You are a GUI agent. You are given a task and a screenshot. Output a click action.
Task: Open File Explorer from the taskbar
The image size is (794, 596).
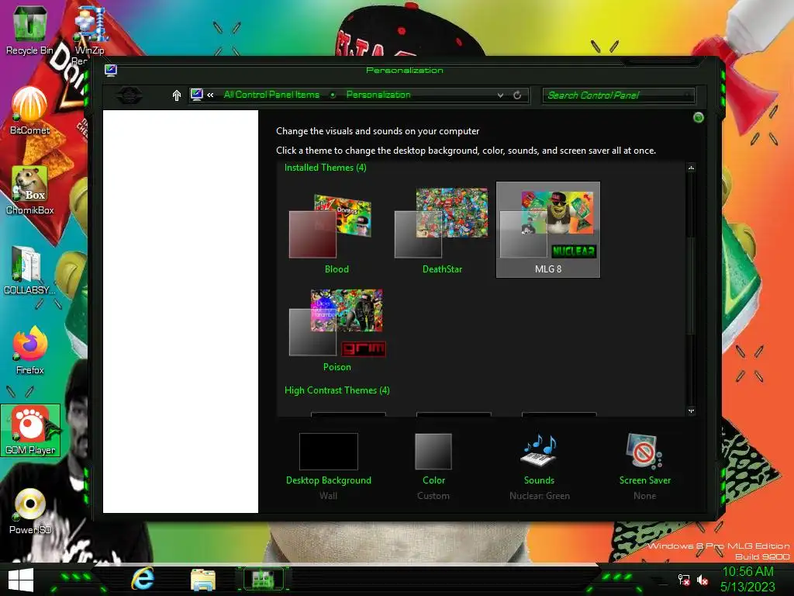tap(203, 579)
